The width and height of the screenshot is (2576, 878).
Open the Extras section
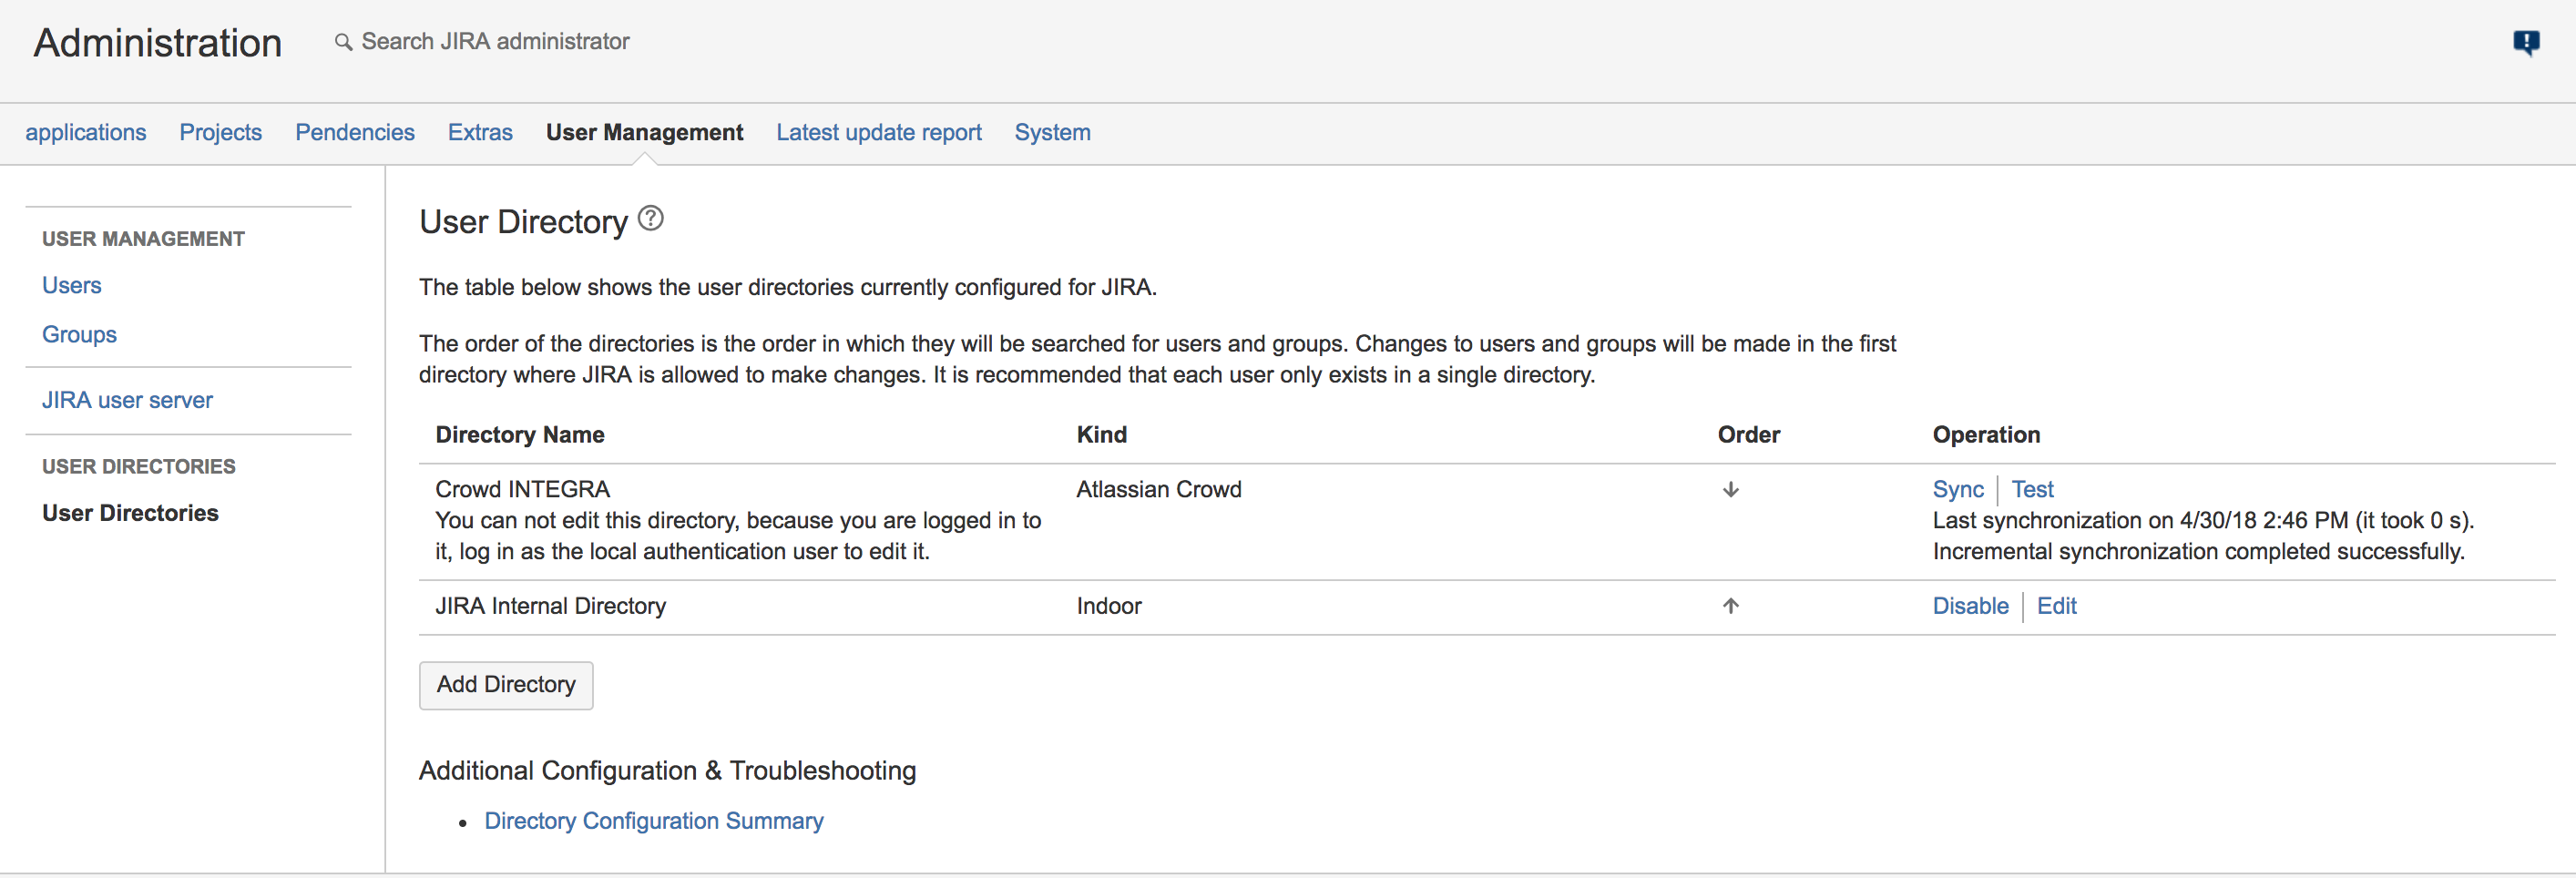coord(480,132)
